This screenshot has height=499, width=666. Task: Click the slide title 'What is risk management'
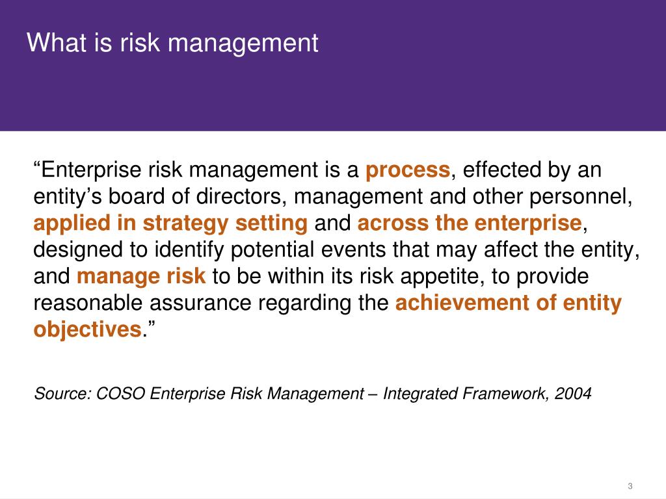coord(172,43)
